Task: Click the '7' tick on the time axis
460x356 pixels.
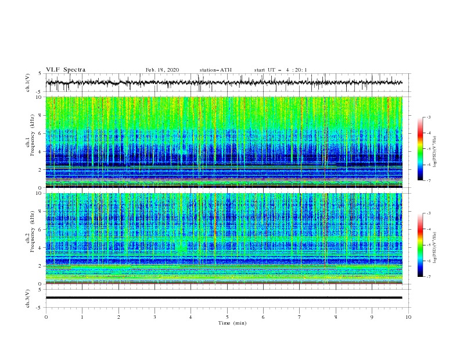Action: pyautogui.click(x=299, y=317)
